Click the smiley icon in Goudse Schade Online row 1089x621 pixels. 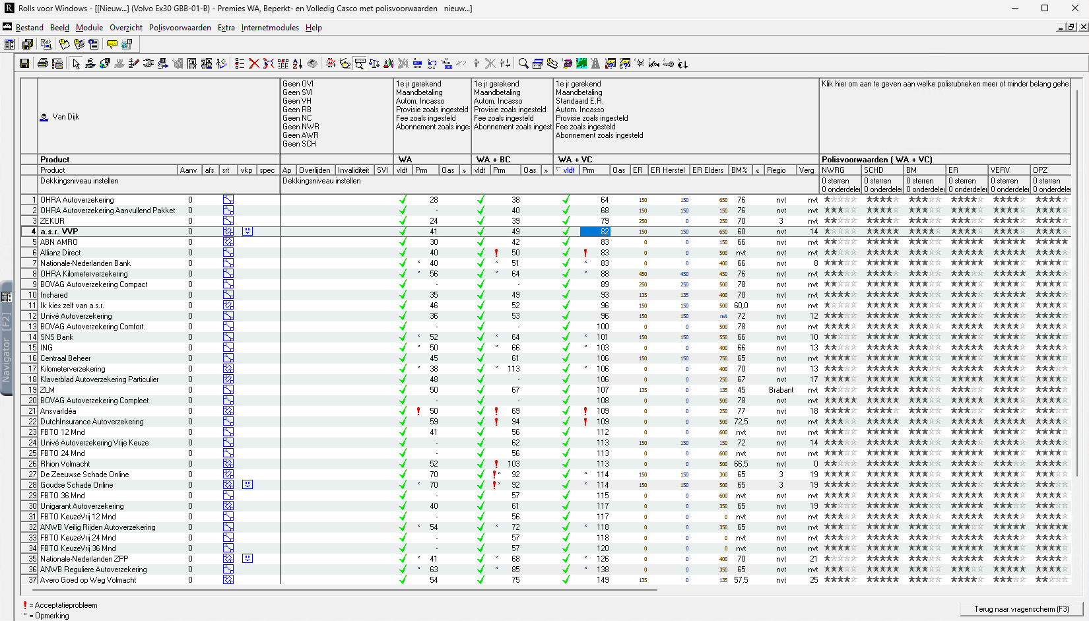coord(247,485)
